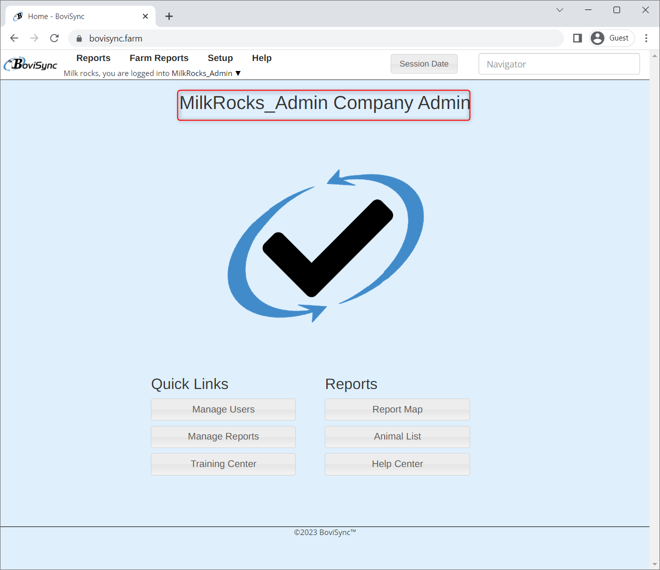Click the Reports section heading

point(351,384)
